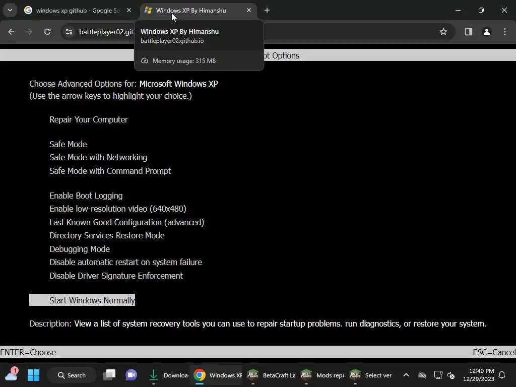Choose Enable Boot Logging

tap(86, 196)
